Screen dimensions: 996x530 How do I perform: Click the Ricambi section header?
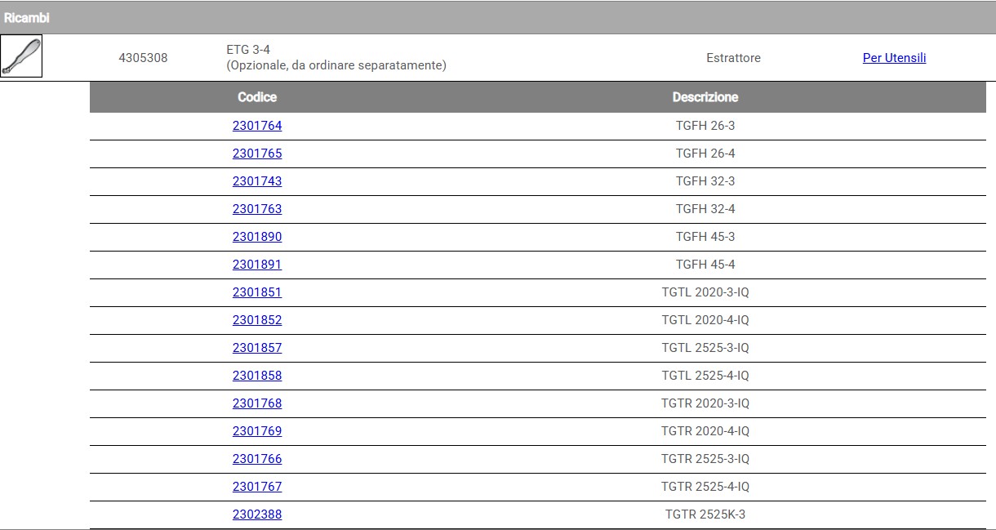tap(27, 18)
